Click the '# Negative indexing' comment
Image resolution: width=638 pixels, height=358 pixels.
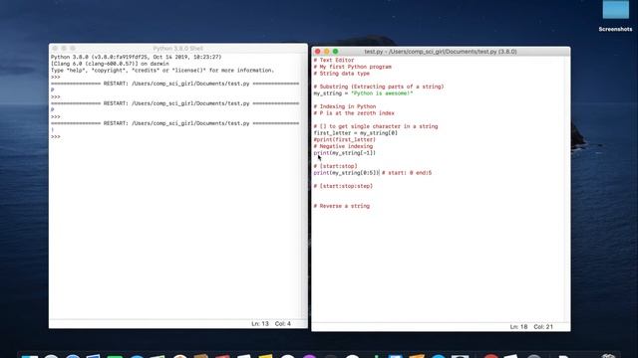point(343,146)
